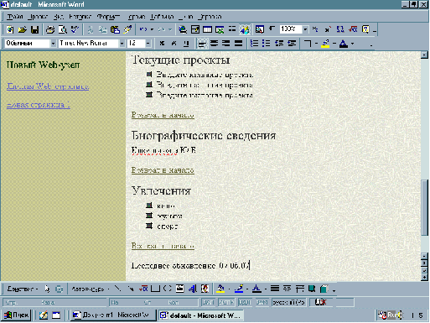Toggle ЗАМ overtype mode in status bar
The height and width of the screenshot is (323, 430).
(x=262, y=302)
